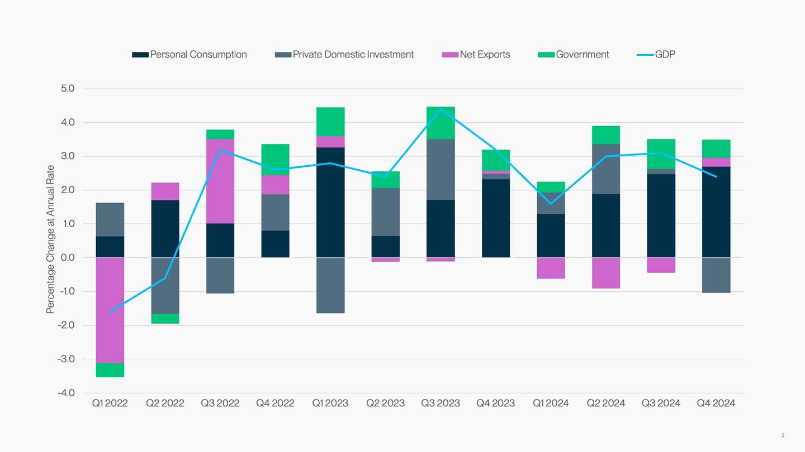Click the Private Domestic Investment legend text
The height and width of the screenshot is (452, 805).
coord(354,54)
